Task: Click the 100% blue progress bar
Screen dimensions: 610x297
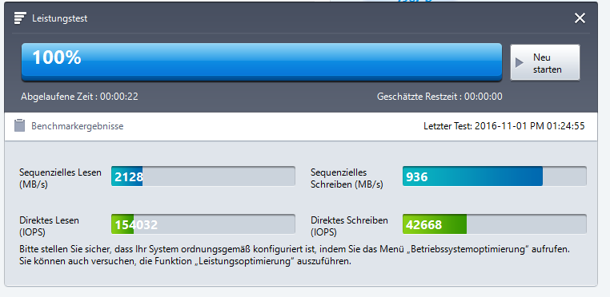Action: coord(262,62)
